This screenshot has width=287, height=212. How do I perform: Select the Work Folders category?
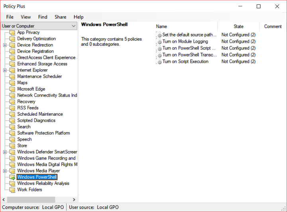click(x=29, y=190)
